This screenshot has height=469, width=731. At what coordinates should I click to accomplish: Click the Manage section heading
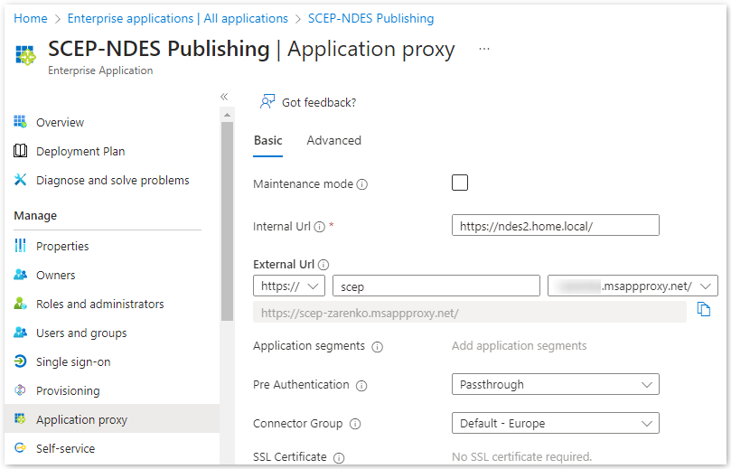coord(35,216)
